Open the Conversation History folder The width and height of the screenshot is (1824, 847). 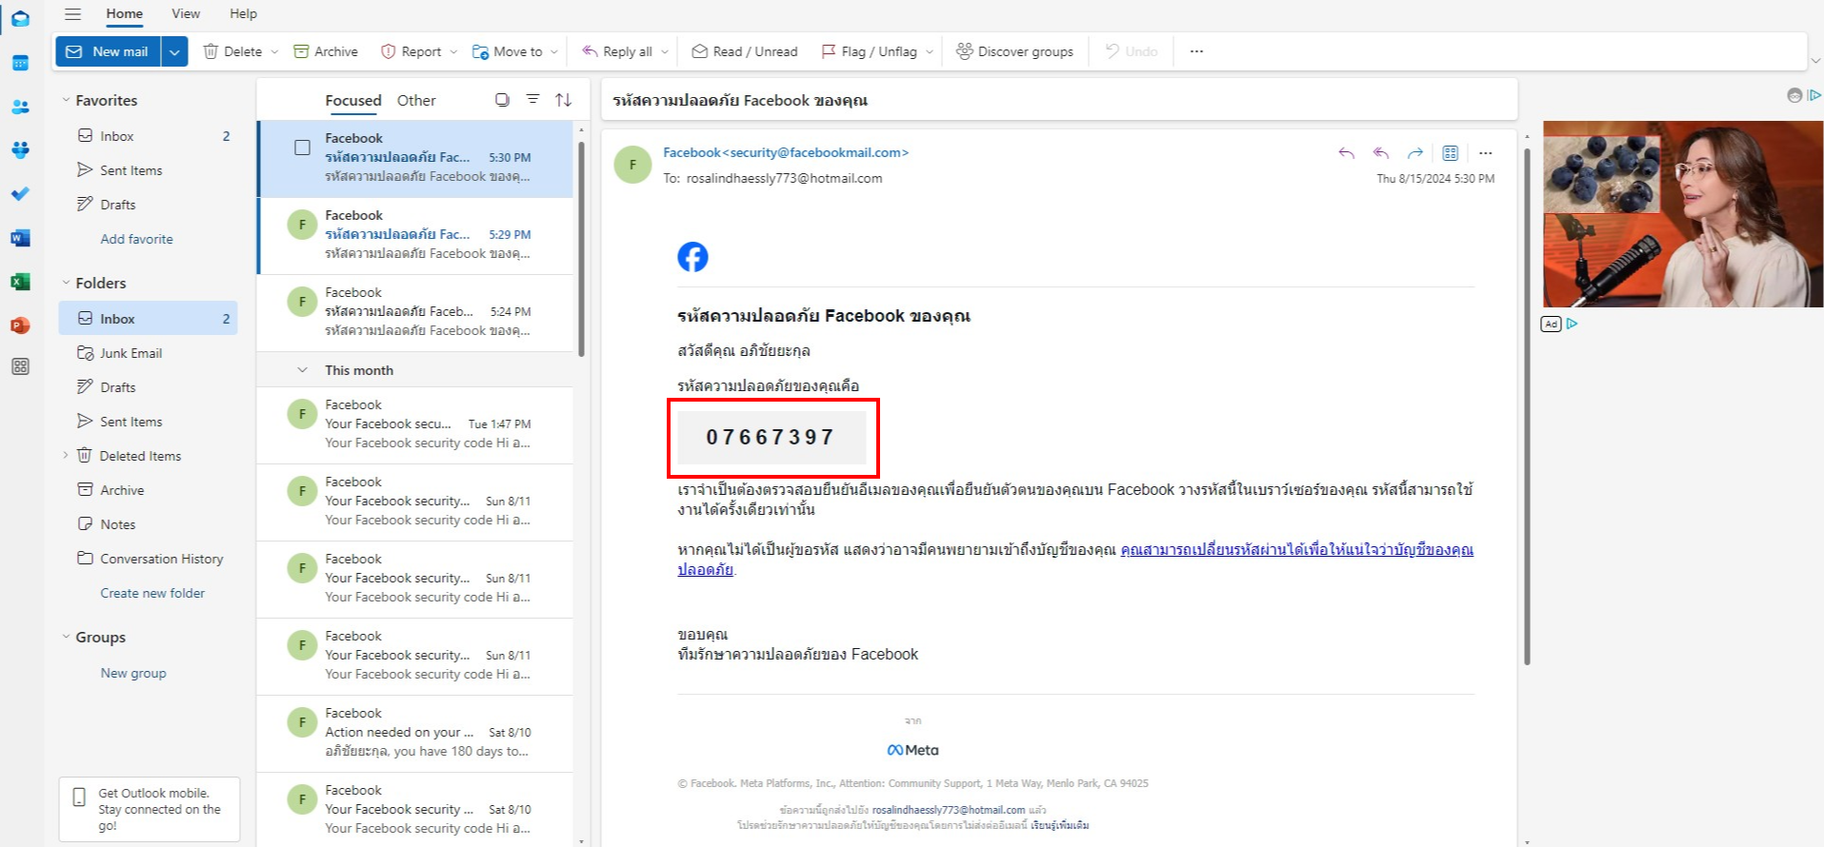(x=148, y=559)
